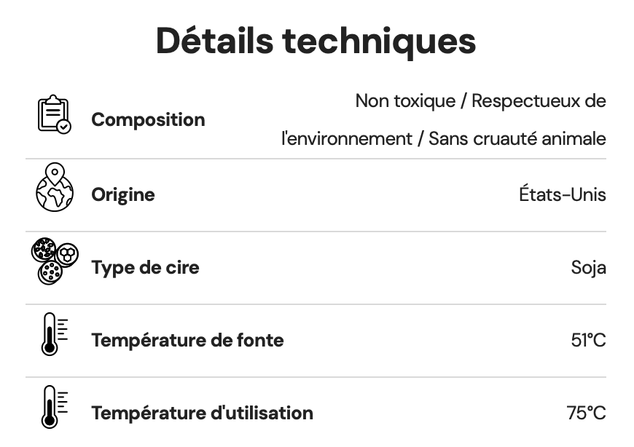634x447 pixels.
Task: Select the Type de cire label
Action: pos(145,268)
